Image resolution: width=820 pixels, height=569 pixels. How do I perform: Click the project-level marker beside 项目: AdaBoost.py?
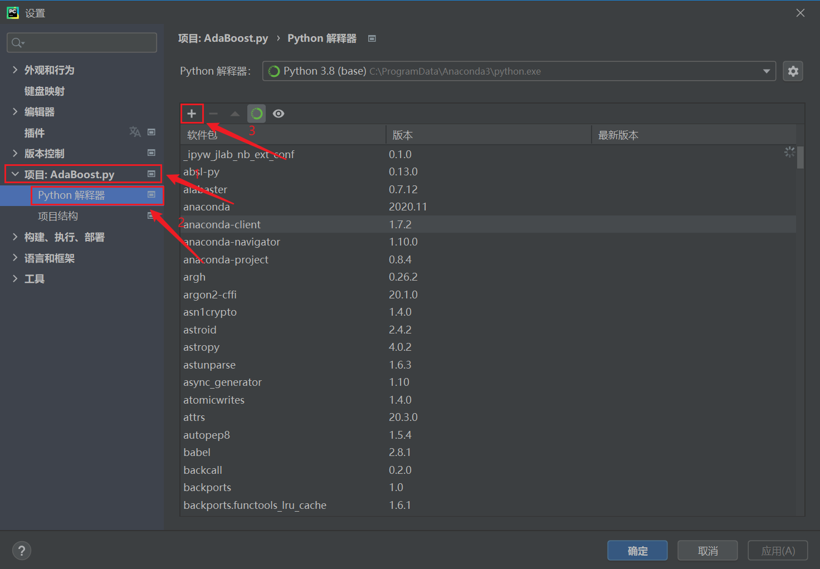(x=151, y=174)
